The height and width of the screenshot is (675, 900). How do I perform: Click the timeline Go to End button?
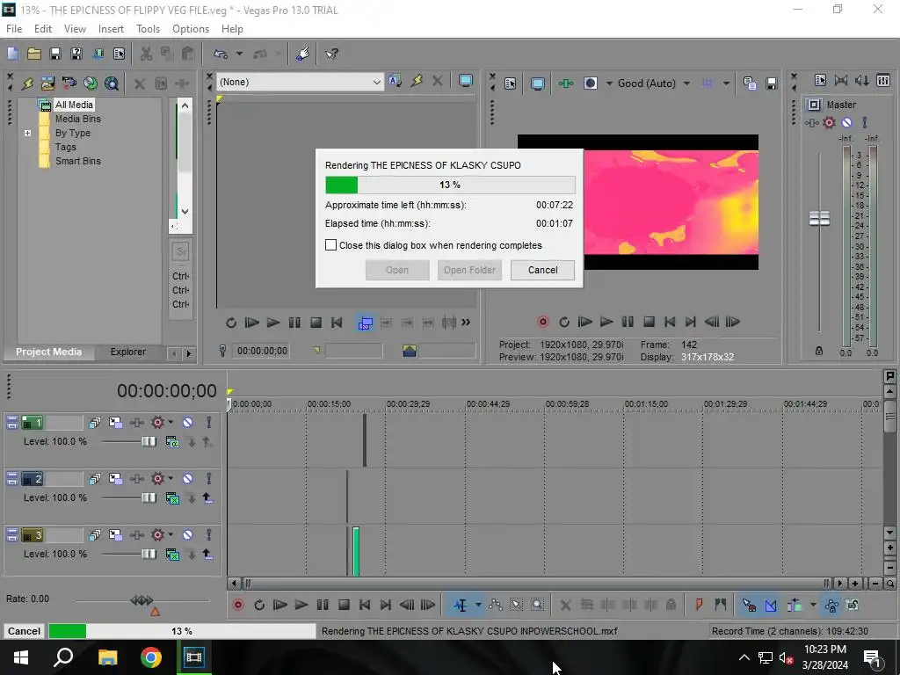click(x=386, y=605)
